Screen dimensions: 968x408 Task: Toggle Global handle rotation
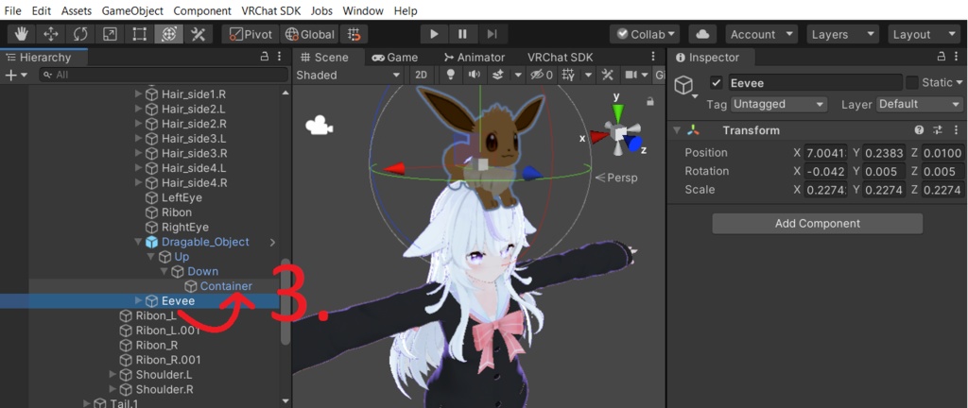309,35
